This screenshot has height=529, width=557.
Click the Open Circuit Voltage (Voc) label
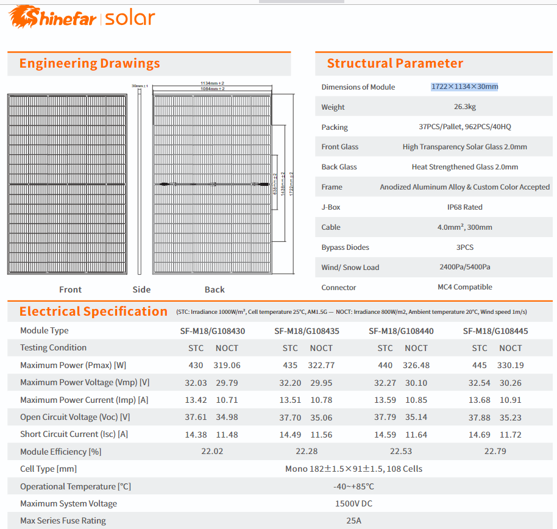point(75,417)
